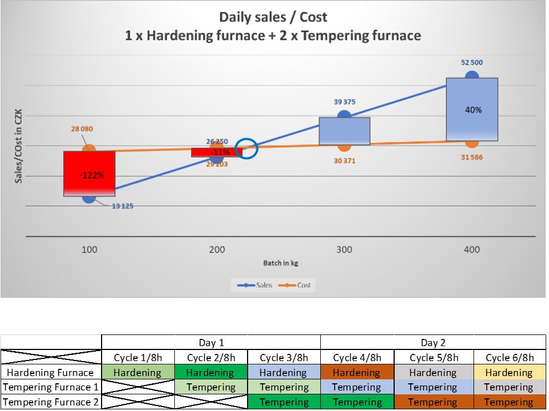Select the blue break-even circle marker

click(246, 149)
